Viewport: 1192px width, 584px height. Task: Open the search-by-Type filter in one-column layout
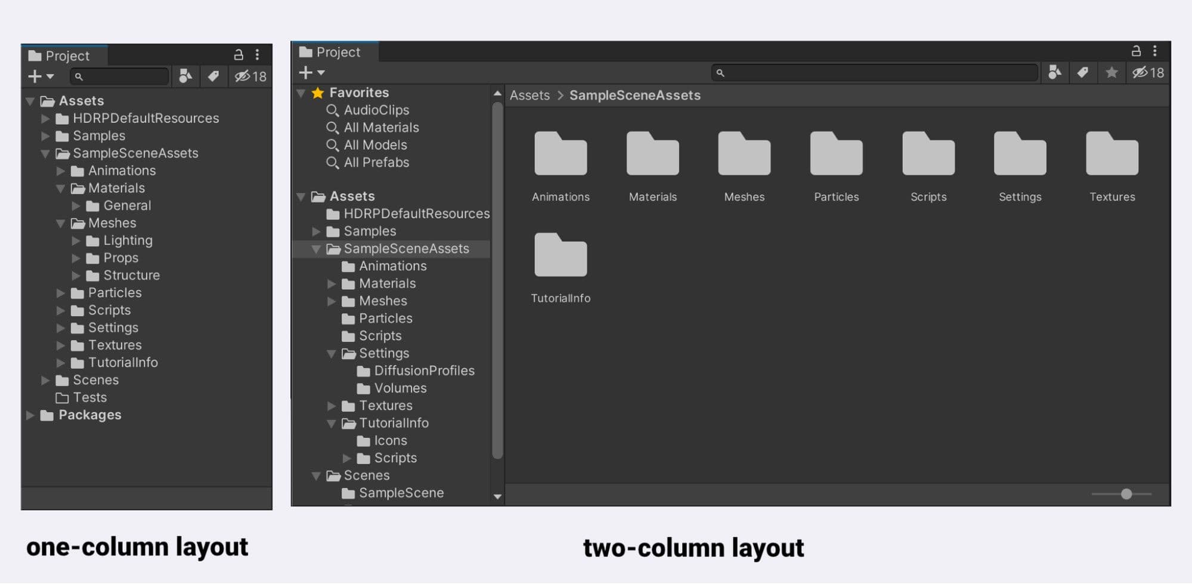click(185, 76)
